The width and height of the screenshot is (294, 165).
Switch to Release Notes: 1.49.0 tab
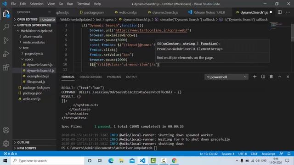point(206,12)
